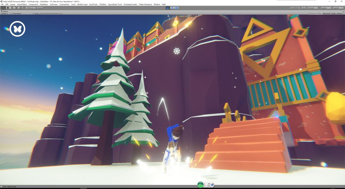
Task: Open the Game tab options menu
Action: pyautogui.click(x=343, y=11)
